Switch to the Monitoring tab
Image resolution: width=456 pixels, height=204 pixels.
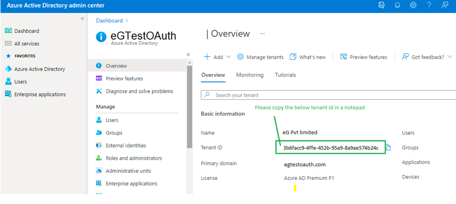point(250,75)
